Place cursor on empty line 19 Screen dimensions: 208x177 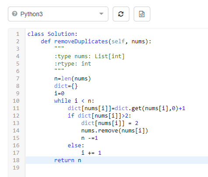coord(117,168)
